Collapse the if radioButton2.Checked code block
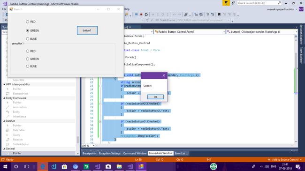The image size is (305, 171). (x=100, y=104)
